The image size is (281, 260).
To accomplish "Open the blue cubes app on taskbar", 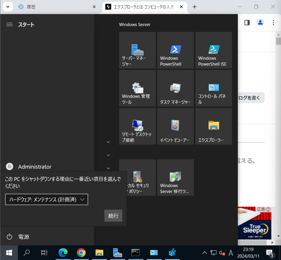I will [x=172, y=253].
